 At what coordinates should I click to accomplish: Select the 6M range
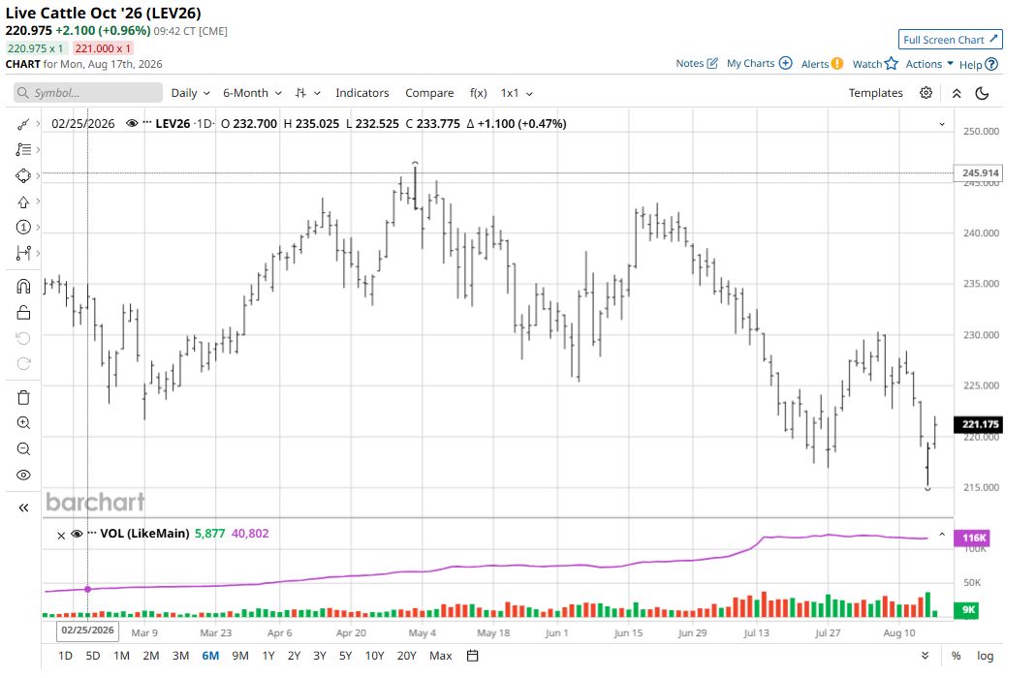click(x=210, y=656)
